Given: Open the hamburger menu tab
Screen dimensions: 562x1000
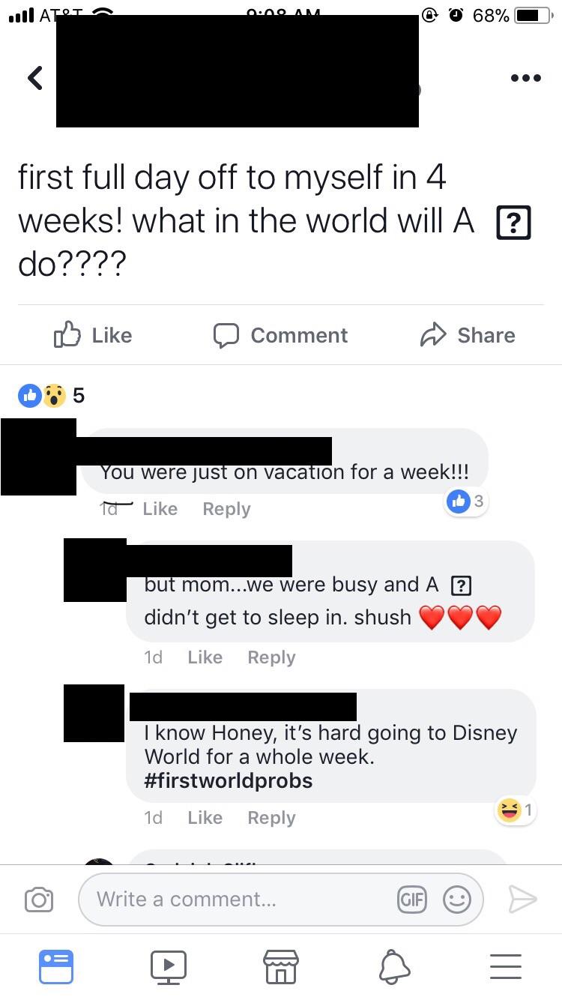Looking at the screenshot, I should (x=506, y=966).
